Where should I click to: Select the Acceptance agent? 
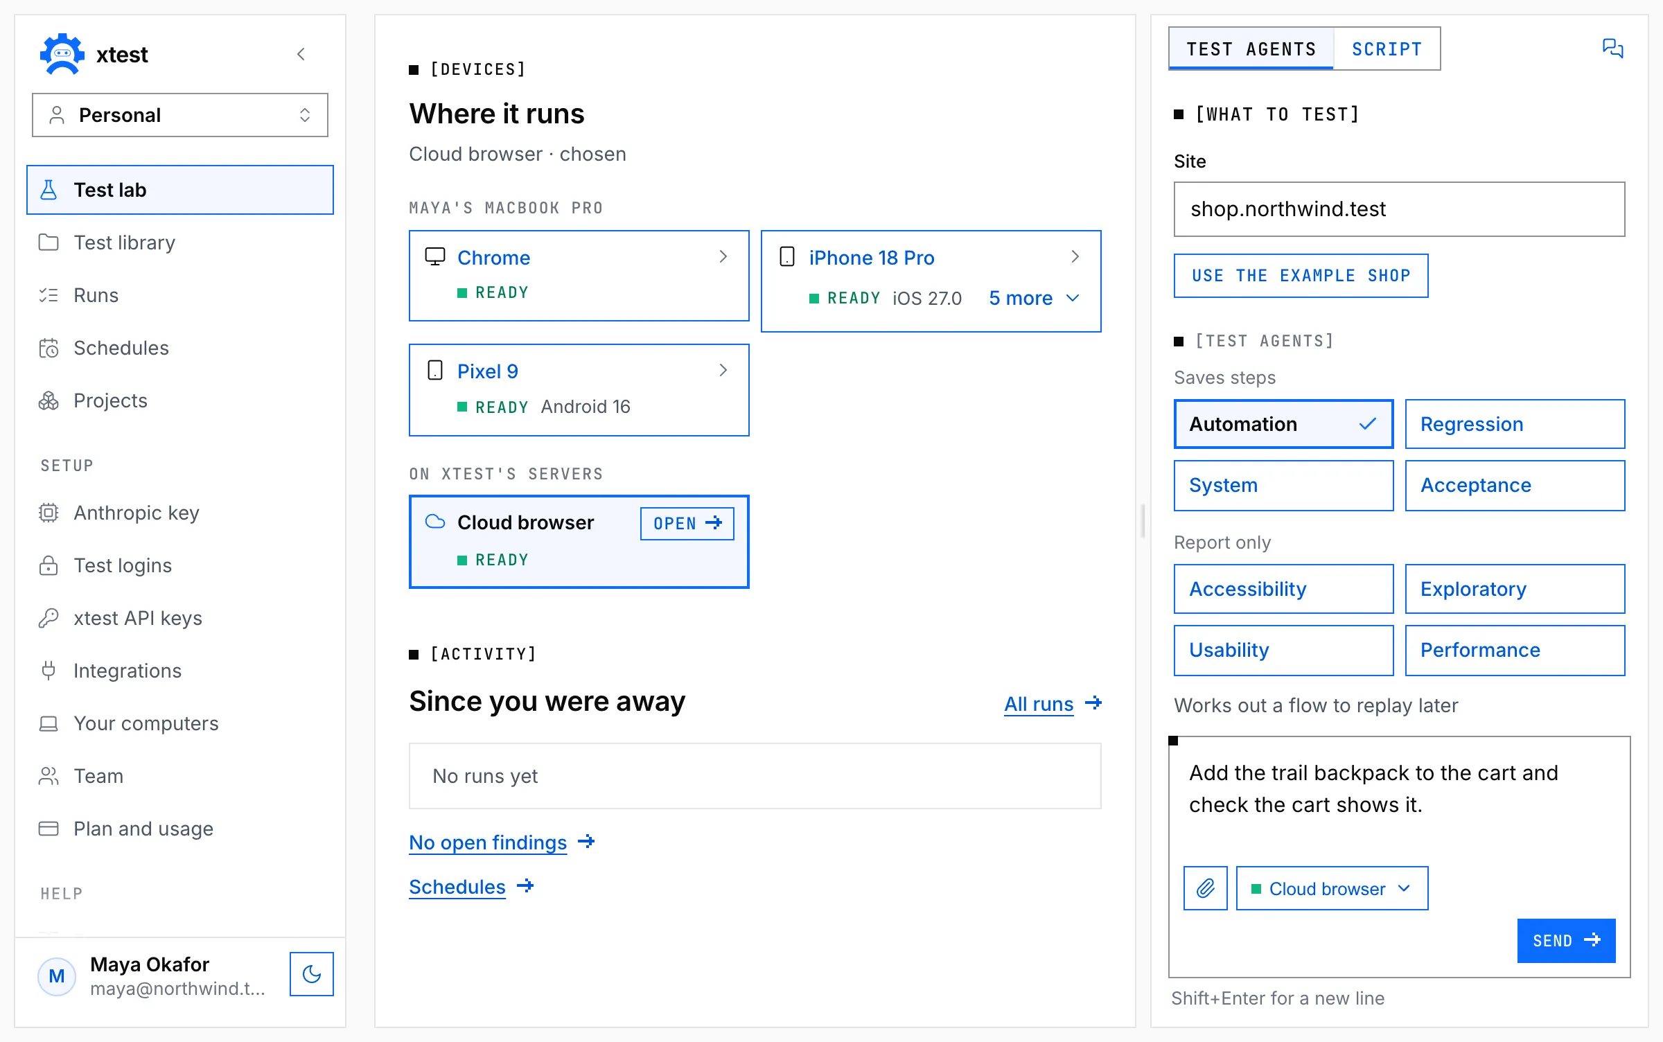[x=1515, y=486]
